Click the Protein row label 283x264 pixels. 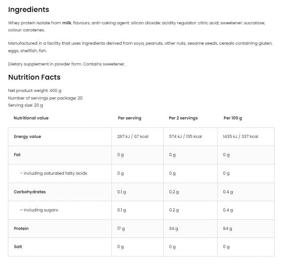pyautogui.click(x=22, y=229)
